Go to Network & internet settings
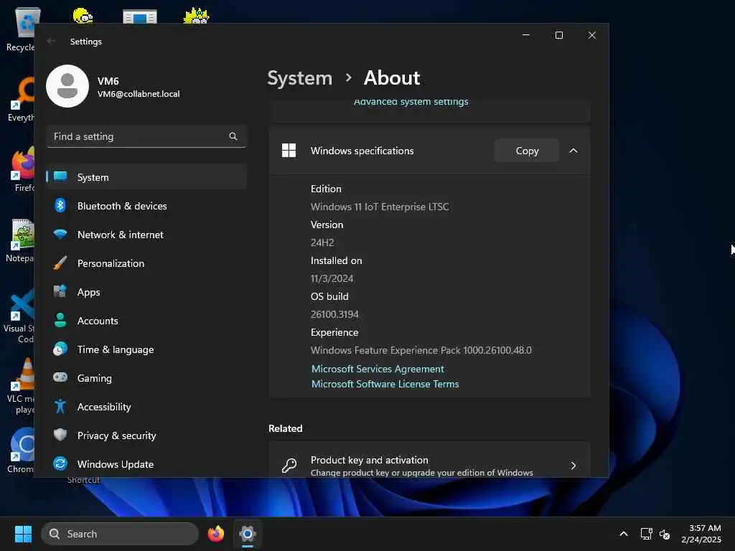Viewport: 735px width, 551px height. [146, 235]
